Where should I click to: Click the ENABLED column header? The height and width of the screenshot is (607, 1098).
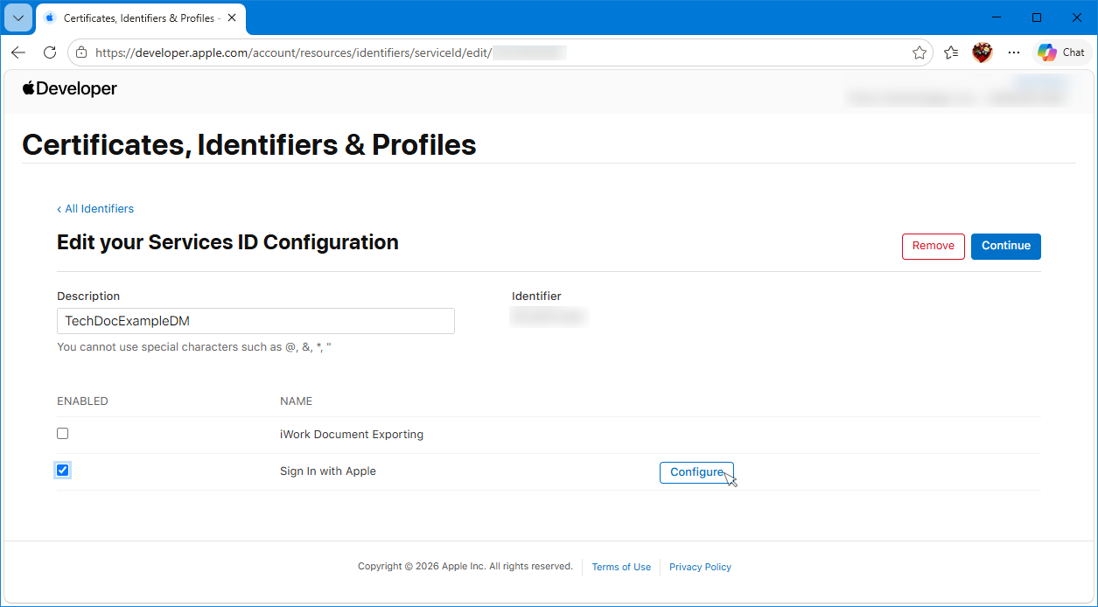click(82, 401)
